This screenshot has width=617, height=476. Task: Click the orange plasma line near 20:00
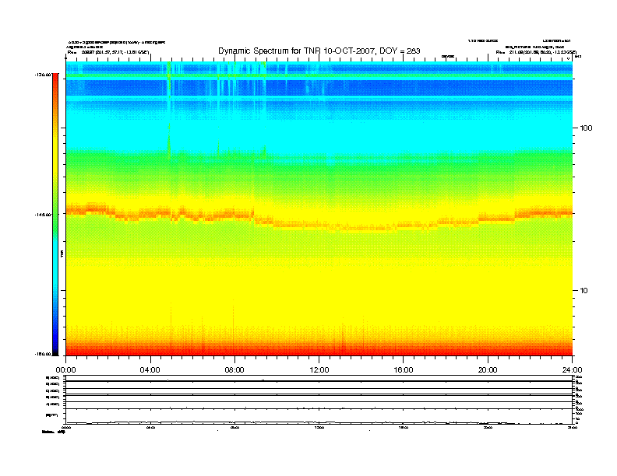[496, 218]
